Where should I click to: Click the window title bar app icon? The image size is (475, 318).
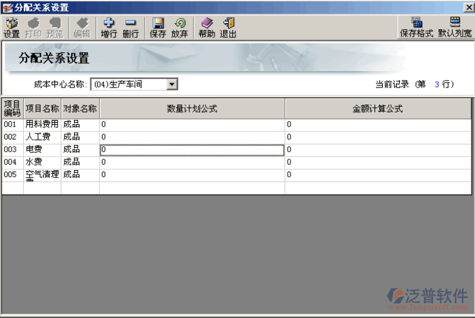coord(7,7)
